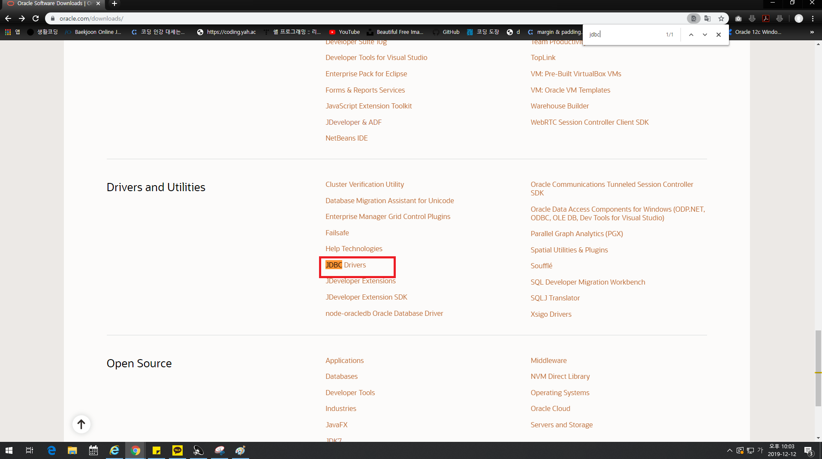Open File Explorer from the taskbar

point(72,450)
